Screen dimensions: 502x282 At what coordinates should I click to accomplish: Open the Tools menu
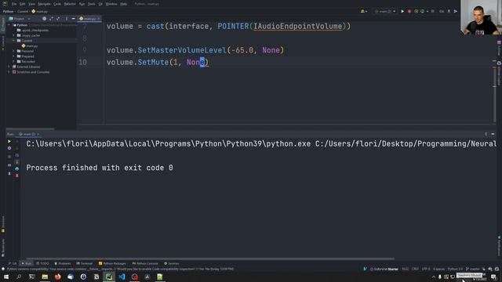[92, 4]
